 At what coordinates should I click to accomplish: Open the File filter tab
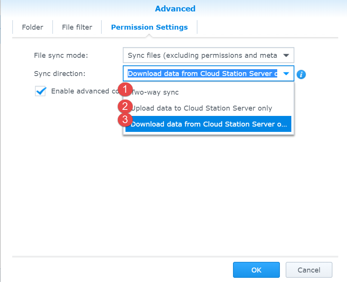77,27
